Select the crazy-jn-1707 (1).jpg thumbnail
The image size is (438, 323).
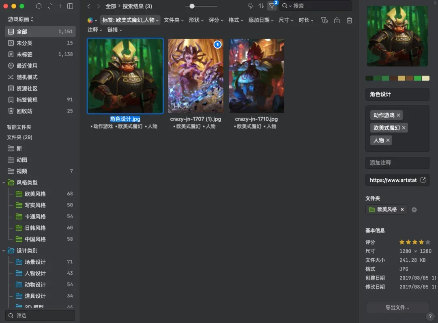point(195,76)
